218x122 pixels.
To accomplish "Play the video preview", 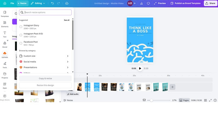I will pos(140,68).
